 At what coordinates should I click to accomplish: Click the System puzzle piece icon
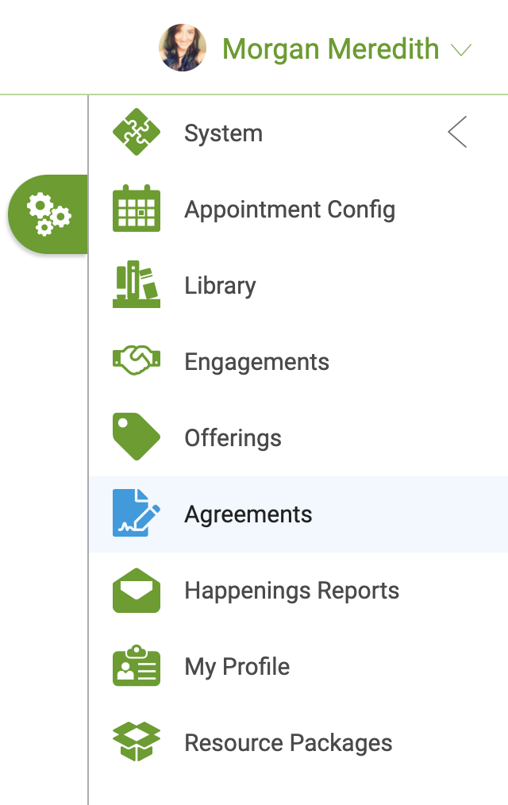[x=136, y=132]
